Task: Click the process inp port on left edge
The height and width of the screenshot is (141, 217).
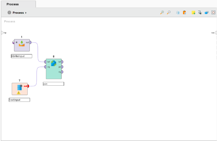Action: (2, 32)
